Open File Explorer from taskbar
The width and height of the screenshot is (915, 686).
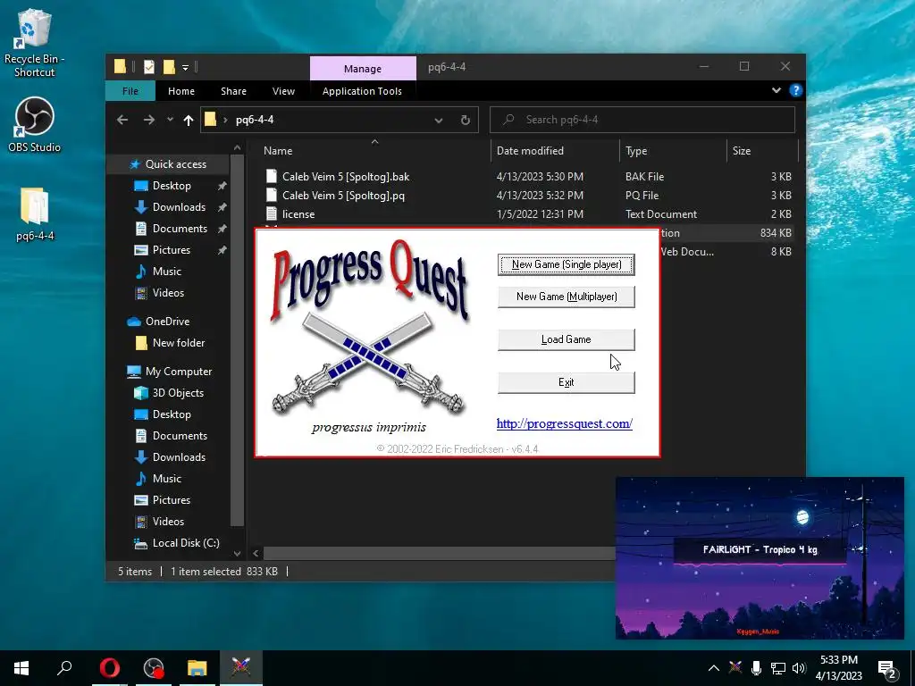click(x=197, y=668)
